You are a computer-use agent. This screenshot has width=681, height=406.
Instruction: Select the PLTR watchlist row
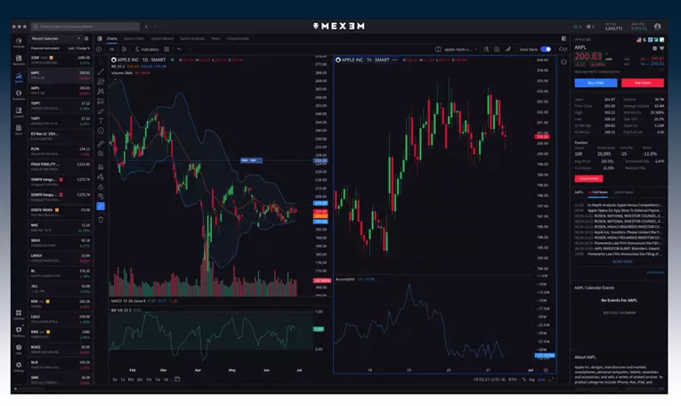[x=61, y=151]
